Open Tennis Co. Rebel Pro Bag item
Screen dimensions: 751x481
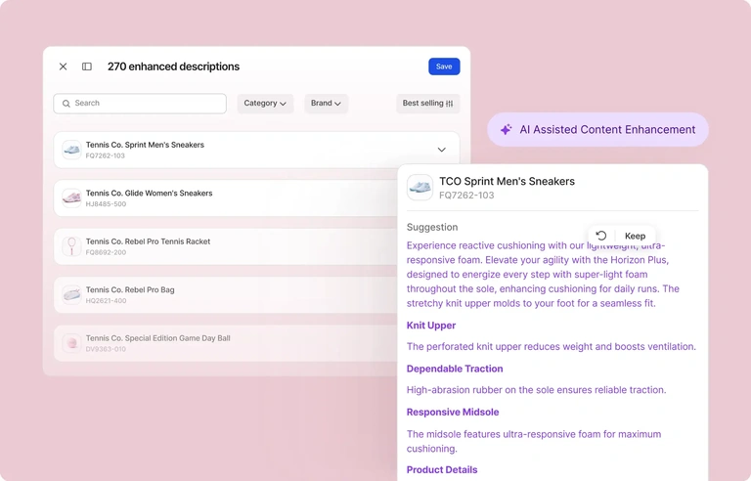(225, 294)
